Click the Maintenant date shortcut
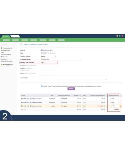Viewport: 125px width, 155px height. point(52,53)
